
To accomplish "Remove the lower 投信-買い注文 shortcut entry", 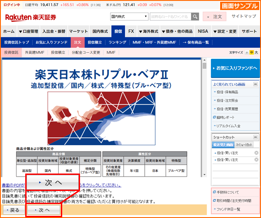I will tap(256, 160).
